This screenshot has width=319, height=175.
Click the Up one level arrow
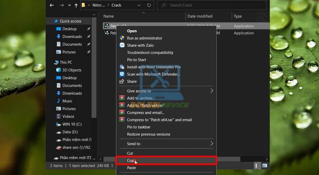[75, 5]
